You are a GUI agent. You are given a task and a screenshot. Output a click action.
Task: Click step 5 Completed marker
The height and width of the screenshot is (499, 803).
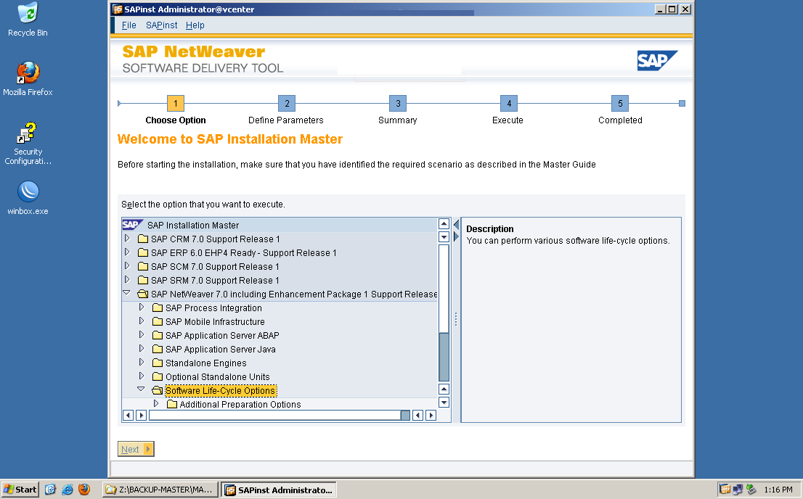(620, 104)
